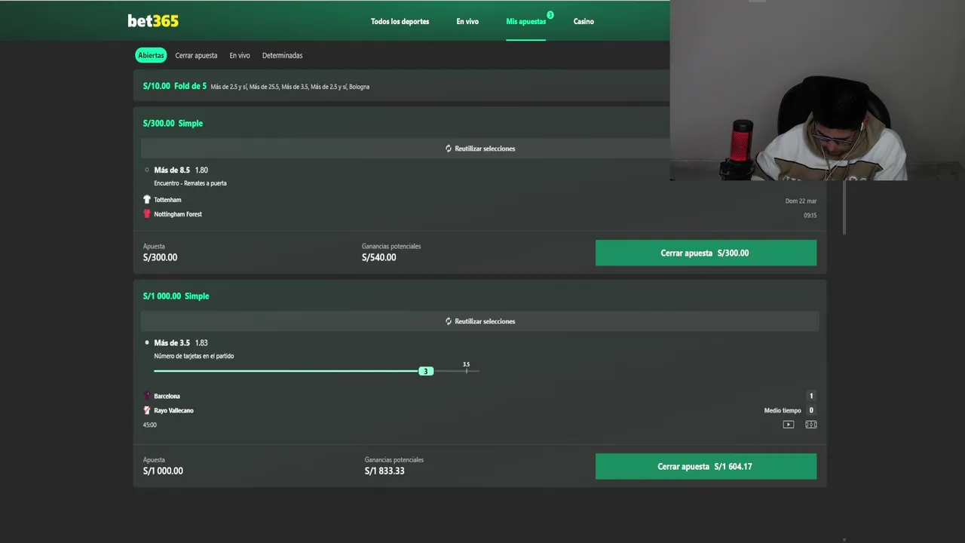Viewport: 965px width, 543px height.
Task: Reuse selections for Tottenham bet
Action: 480,149
